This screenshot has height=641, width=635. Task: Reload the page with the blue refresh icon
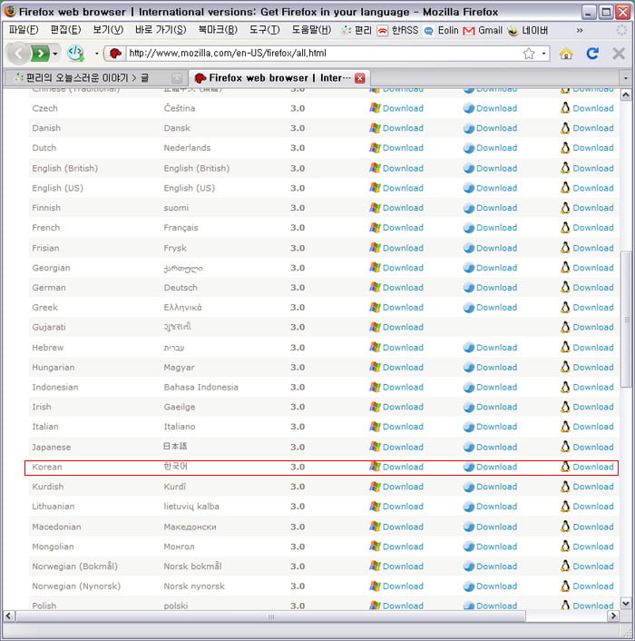[592, 54]
